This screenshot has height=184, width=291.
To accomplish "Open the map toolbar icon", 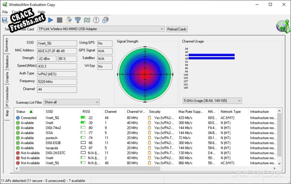I will click(x=87, y=20).
